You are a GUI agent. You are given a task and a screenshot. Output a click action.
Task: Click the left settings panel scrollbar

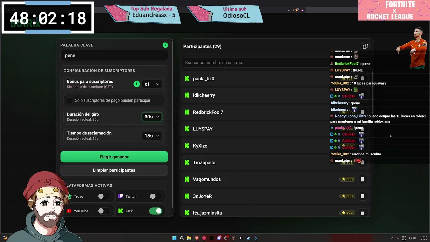173,124
